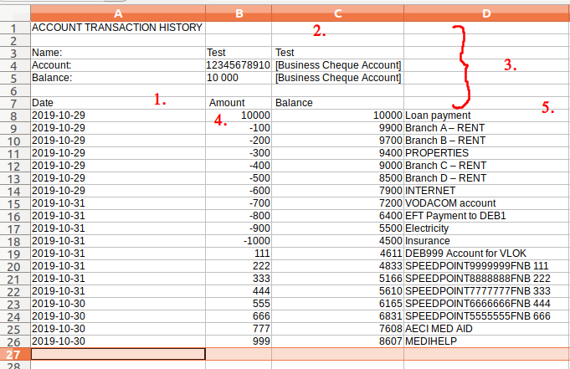Click the 'EFT Payment to DEB1' cell
570x369 pixels.
tap(486, 216)
